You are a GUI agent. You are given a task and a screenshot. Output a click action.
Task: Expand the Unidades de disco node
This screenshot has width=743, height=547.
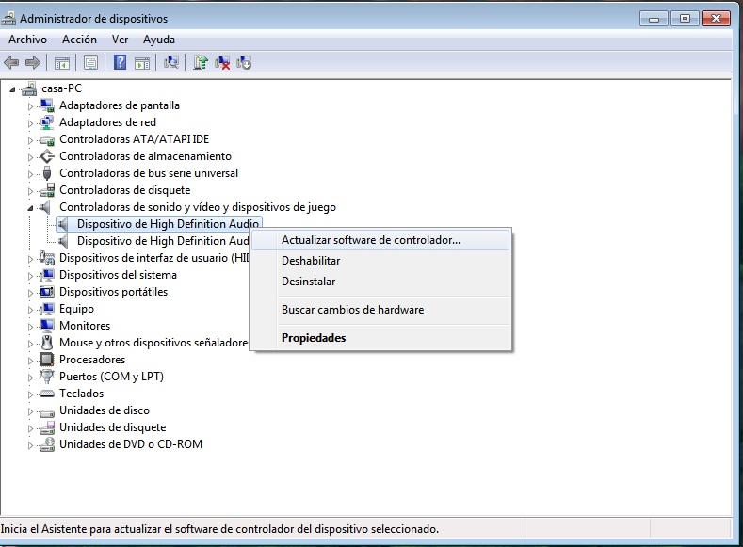(30, 411)
